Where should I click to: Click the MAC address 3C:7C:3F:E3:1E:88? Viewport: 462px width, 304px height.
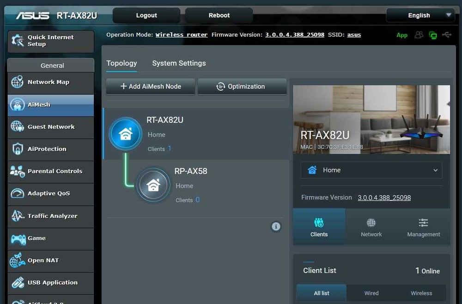click(340, 147)
